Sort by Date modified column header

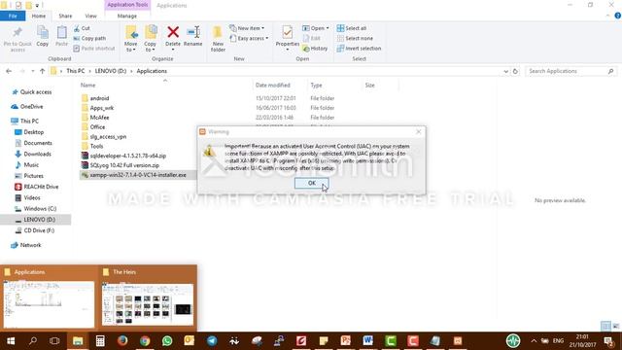click(x=272, y=85)
